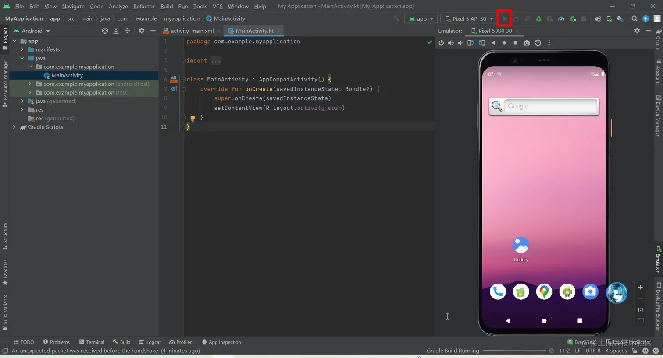Run the app with the play button

[505, 19]
